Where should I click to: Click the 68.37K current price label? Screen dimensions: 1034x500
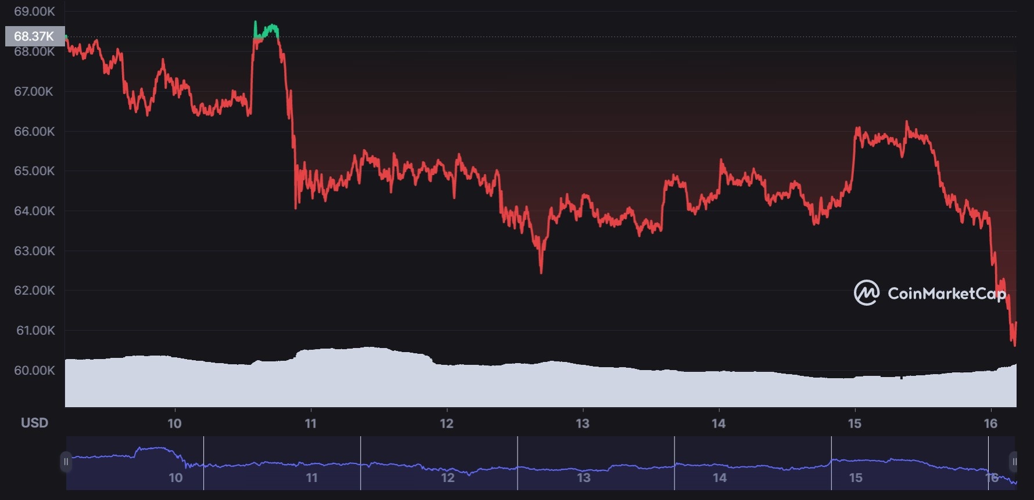coord(34,36)
